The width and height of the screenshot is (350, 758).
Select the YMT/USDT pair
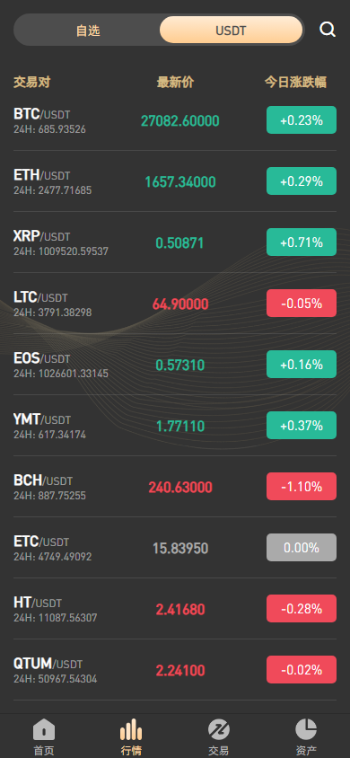tap(175, 426)
